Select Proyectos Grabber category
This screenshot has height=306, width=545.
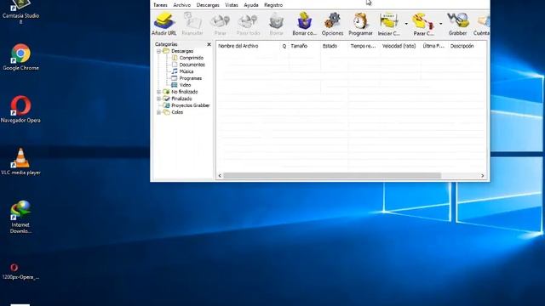point(191,105)
